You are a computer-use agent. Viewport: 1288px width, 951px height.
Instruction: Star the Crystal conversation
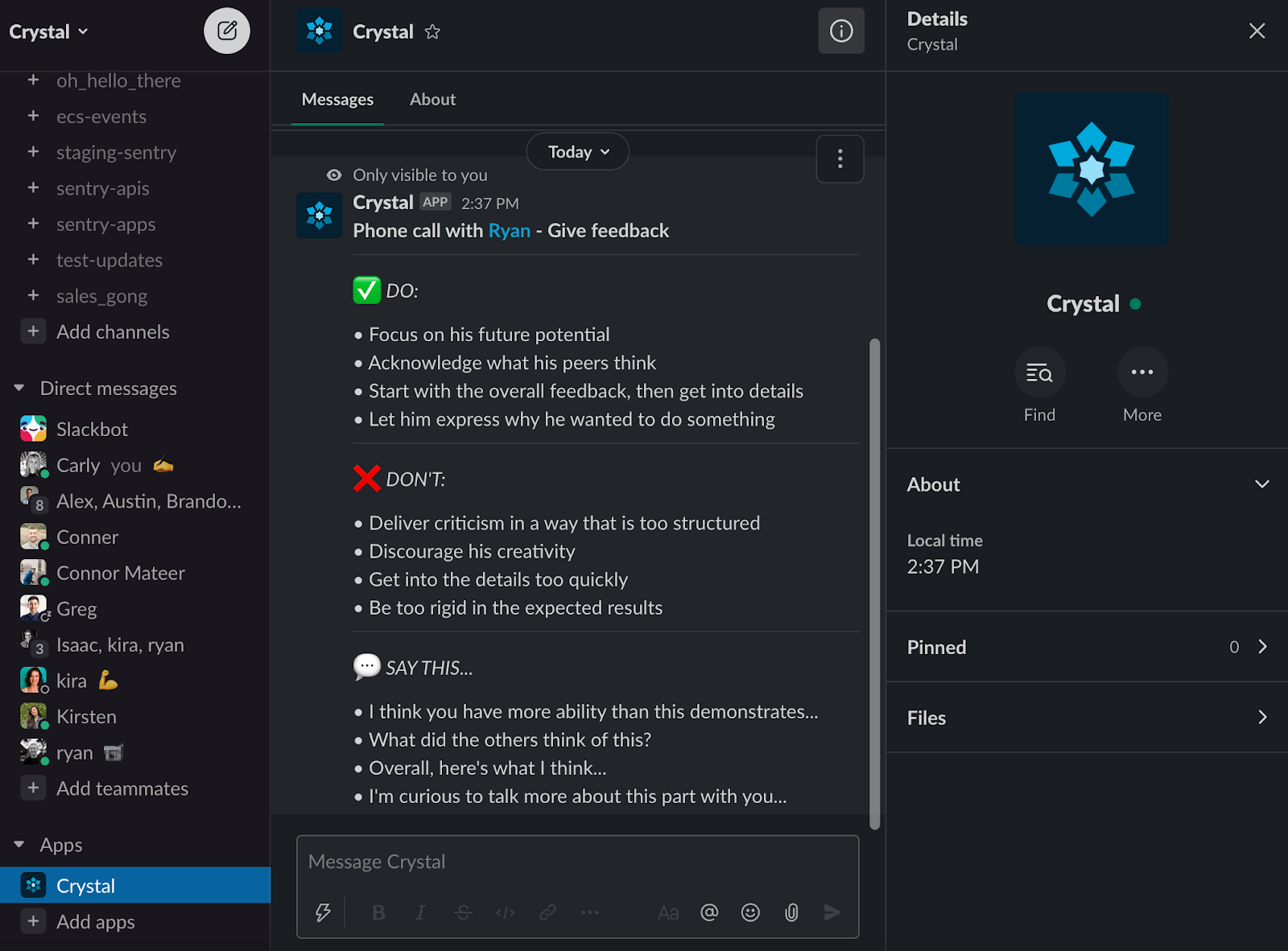[x=432, y=32]
